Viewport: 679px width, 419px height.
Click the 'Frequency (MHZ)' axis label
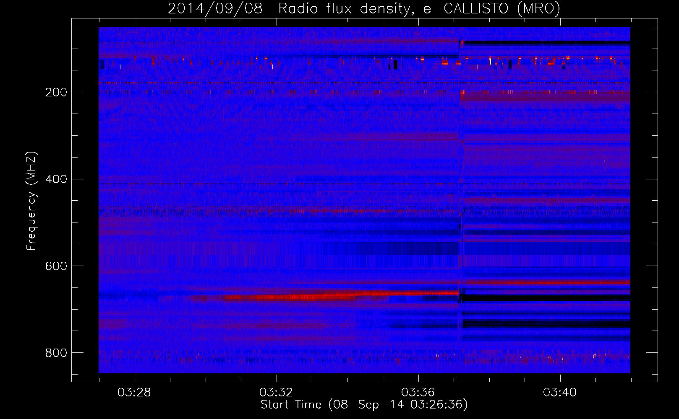click(31, 201)
